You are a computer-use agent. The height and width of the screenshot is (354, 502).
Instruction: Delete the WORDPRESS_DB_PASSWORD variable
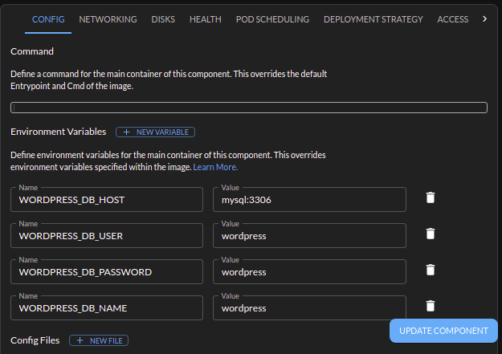coord(431,270)
